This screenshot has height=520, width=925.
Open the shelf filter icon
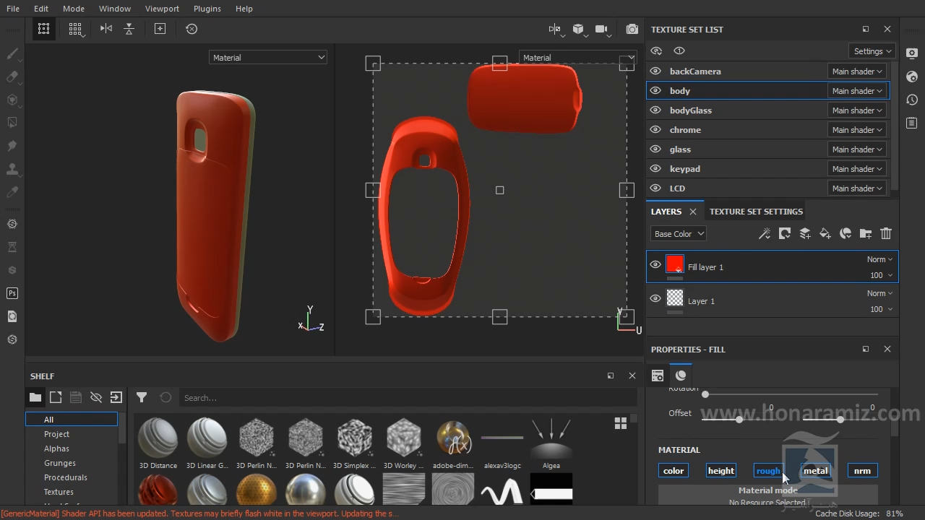[x=142, y=397]
